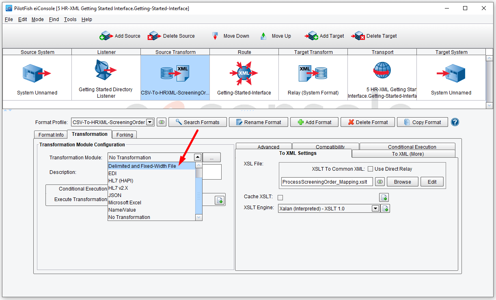Click stage panel scrollbar up arrow
The height and width of the screenshot is (300, 496).
(x=489, y=58)
